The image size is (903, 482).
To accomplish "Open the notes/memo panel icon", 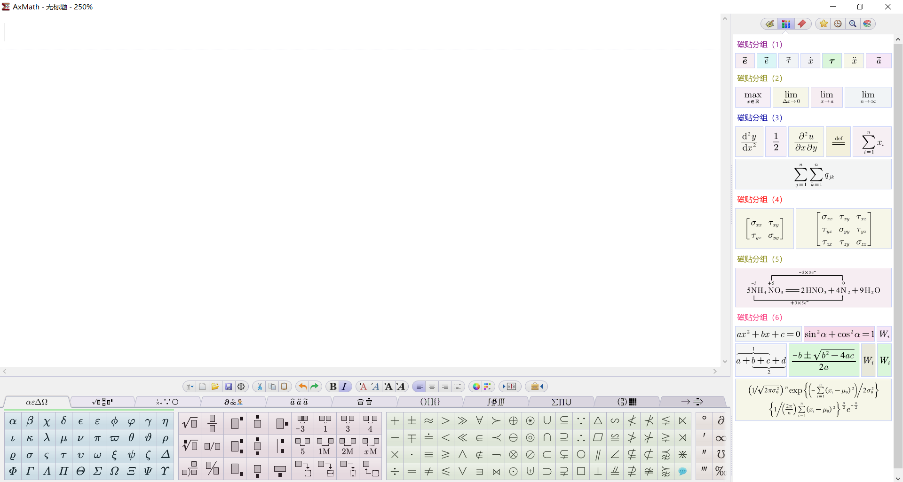I will coord(769,23).
